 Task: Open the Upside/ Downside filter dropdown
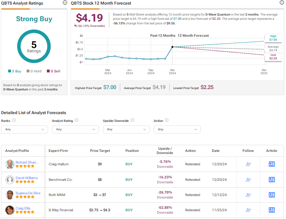coord(127,129)
